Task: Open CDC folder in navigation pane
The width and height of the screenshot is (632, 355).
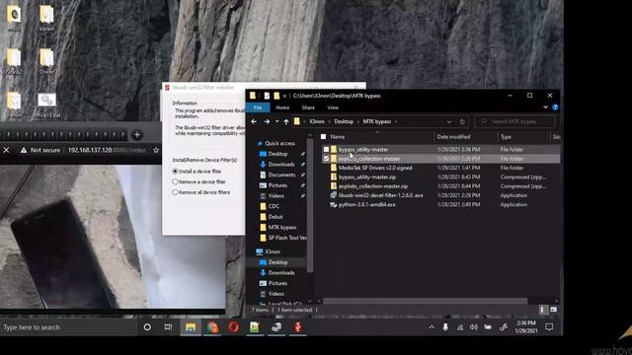Action: (274, 206)
